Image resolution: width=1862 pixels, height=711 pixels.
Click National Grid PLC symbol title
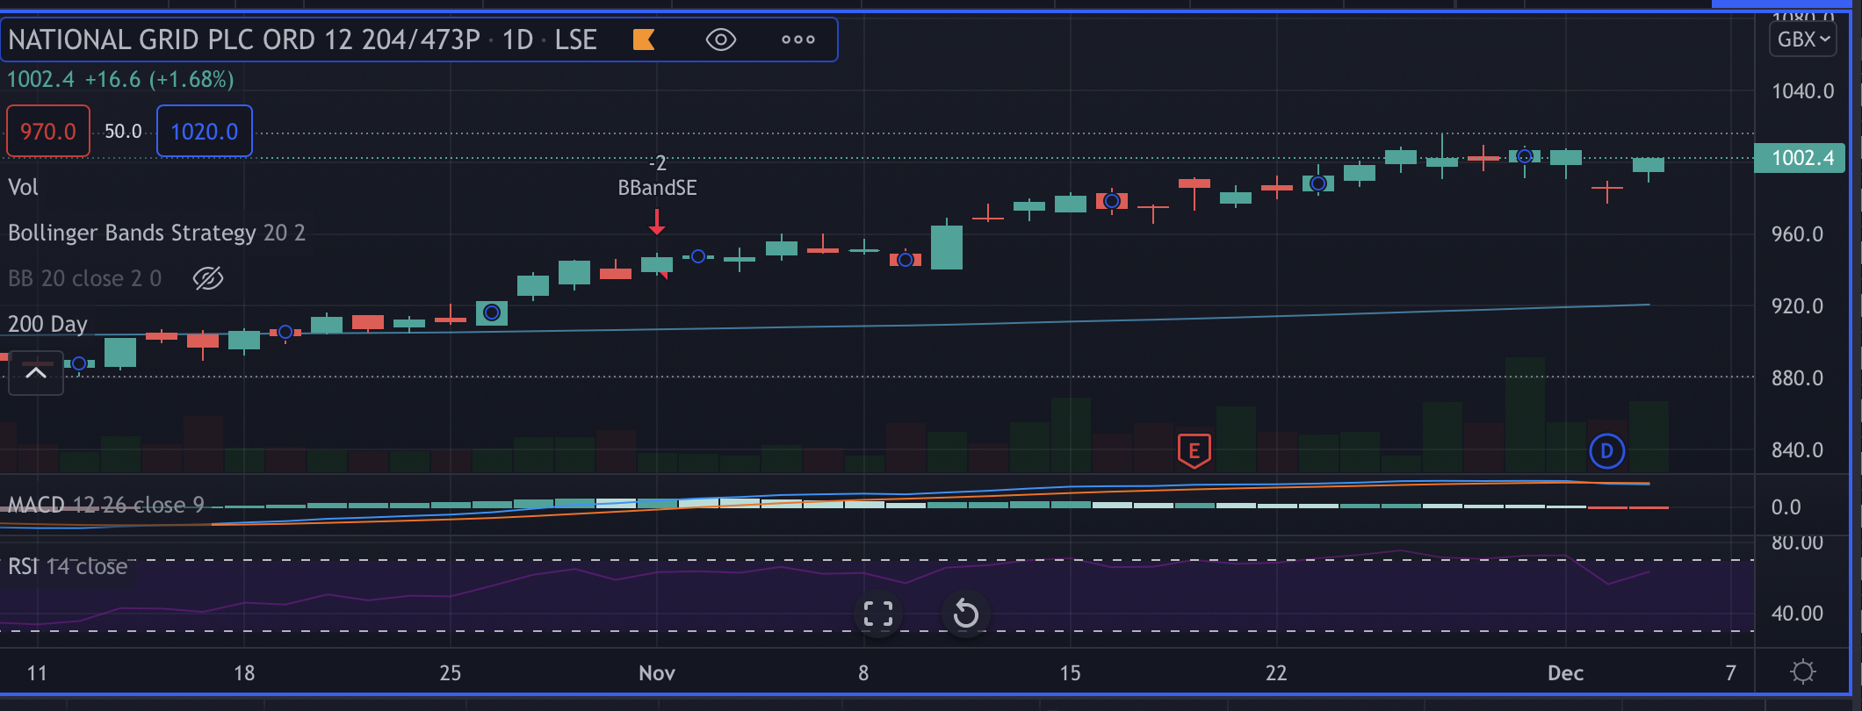tap(244, 39)
